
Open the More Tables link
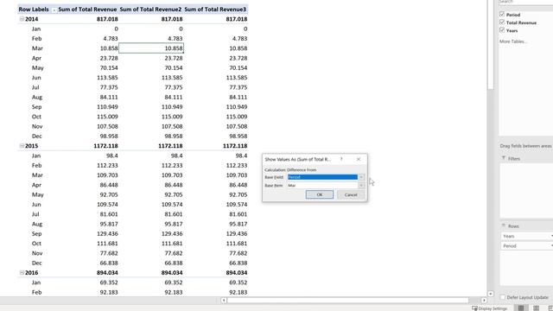513,41
